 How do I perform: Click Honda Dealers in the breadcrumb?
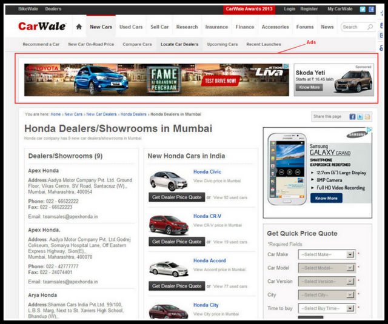[133, 114]
